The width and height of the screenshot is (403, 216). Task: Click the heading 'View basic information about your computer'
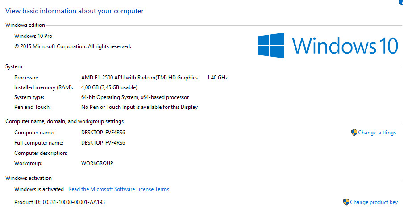pos(75,11)
